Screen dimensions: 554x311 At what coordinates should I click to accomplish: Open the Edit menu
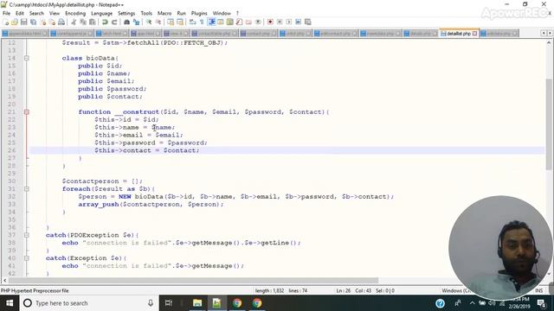[x=20, y=13]
